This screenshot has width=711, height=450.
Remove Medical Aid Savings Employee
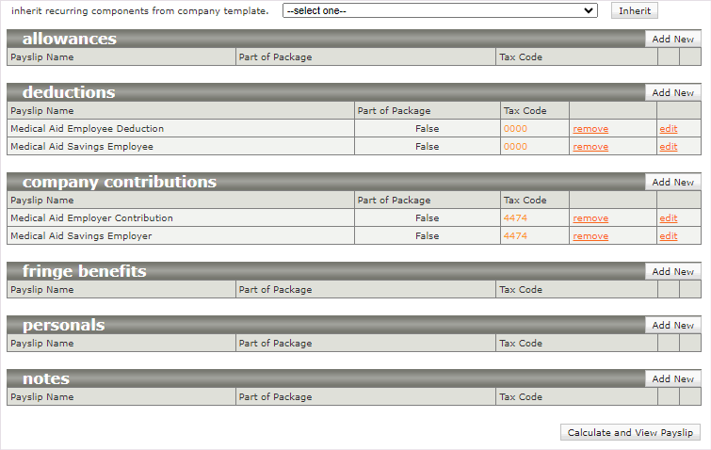[590, 147]
